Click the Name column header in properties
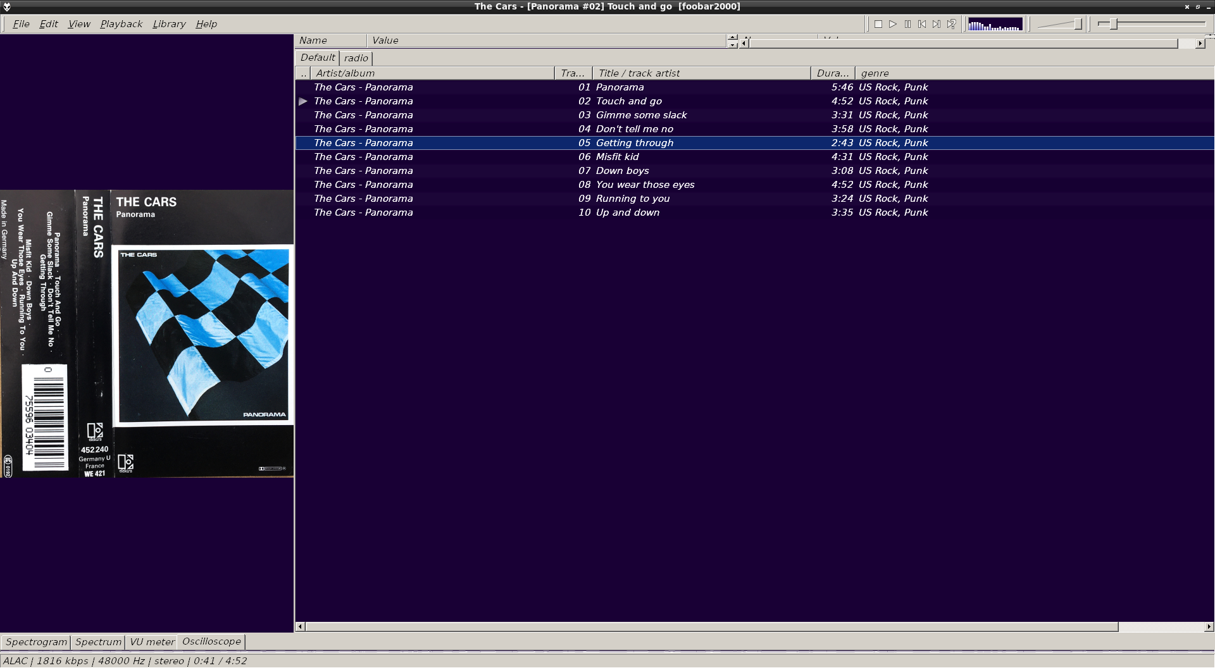This screenshot has height=668, width=1215. pos(330,40)
